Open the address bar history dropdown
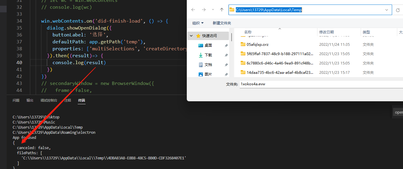 click(x=387, y=10)
